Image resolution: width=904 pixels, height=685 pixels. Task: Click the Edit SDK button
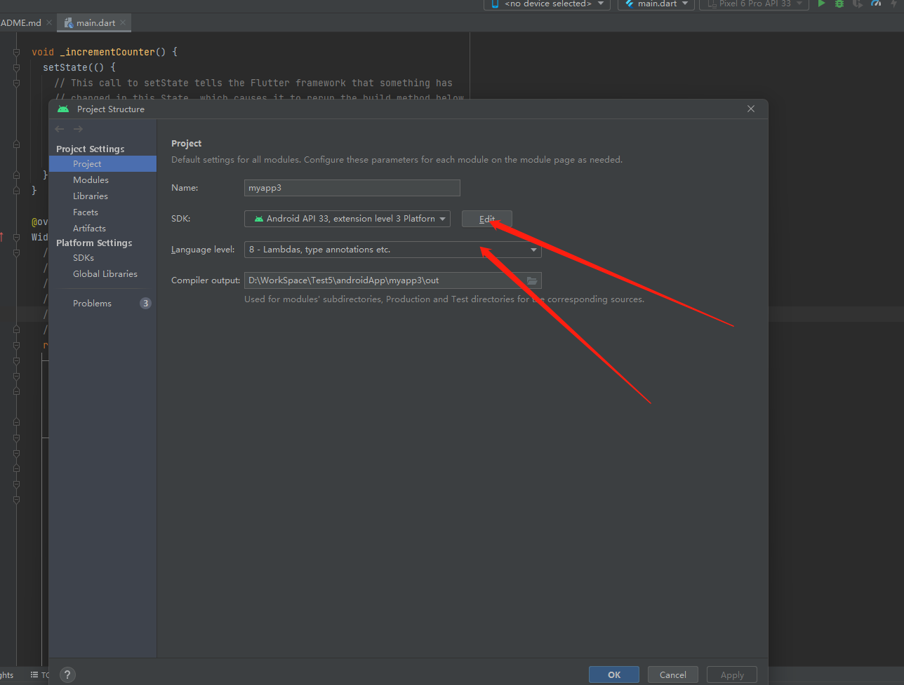coord(487,219)
